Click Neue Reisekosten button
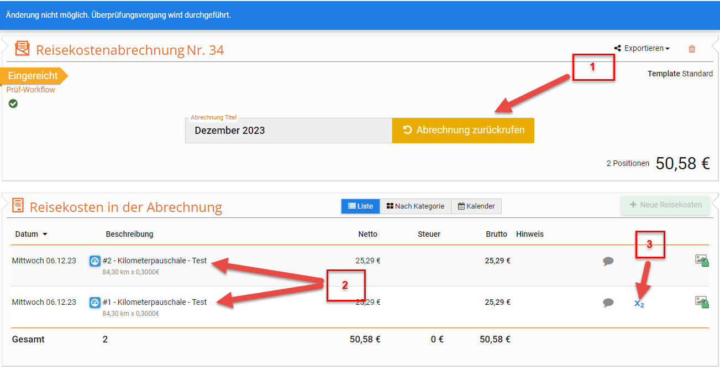Image resolution: width=720 pixels, height=369 pixels. [x=665, y=205]
